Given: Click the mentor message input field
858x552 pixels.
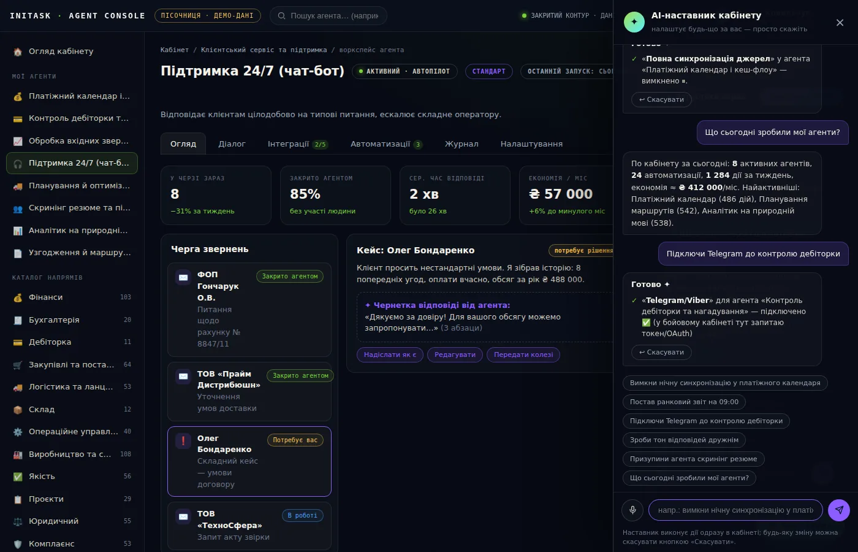Looking at the screenshot, I should (x=735, y=510).
